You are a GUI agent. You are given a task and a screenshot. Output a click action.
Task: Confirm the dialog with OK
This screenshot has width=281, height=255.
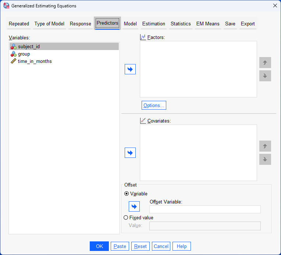[x=99, y=246]
